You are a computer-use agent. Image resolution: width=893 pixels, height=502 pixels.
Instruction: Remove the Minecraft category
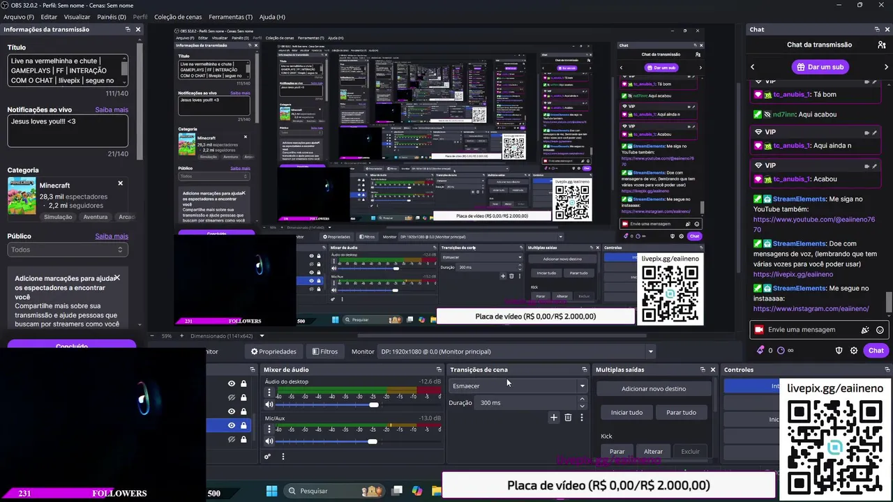click(120, 183)
